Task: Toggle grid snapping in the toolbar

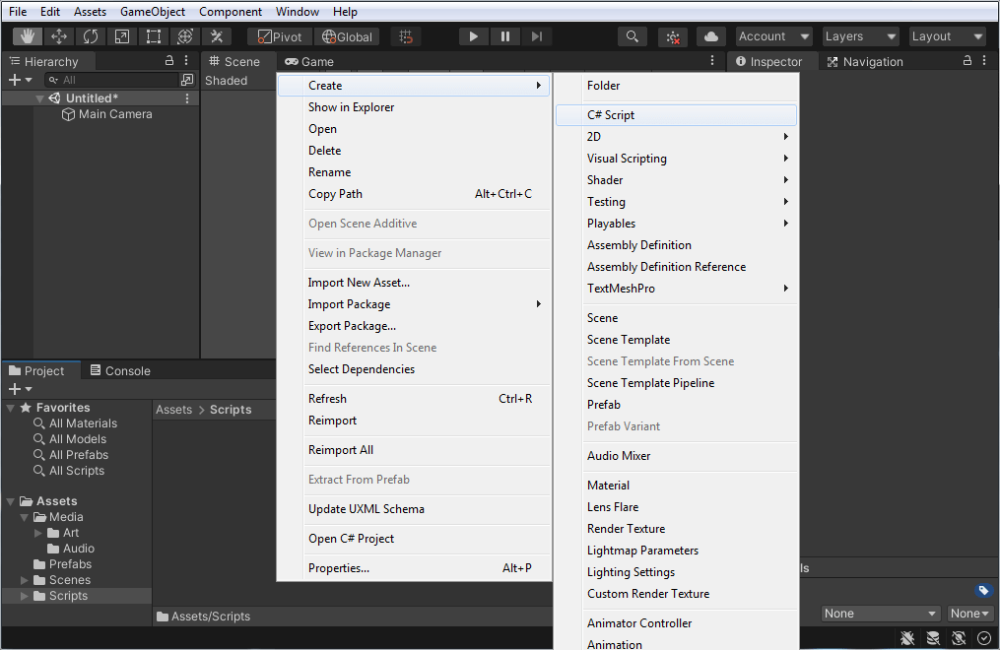Action: click(x=405, y=35)
